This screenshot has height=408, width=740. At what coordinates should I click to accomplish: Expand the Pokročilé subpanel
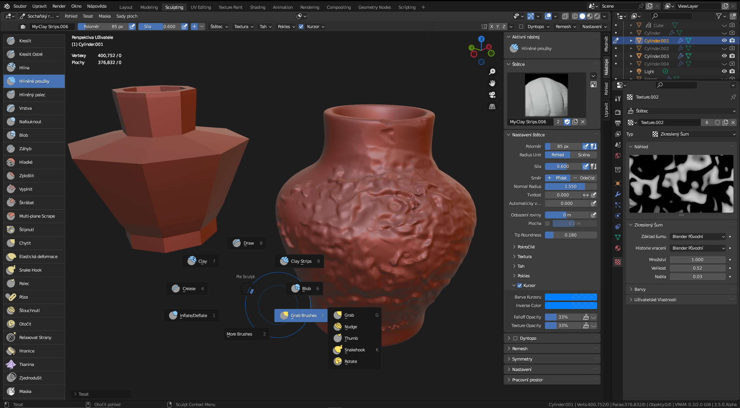click(526, 247)
